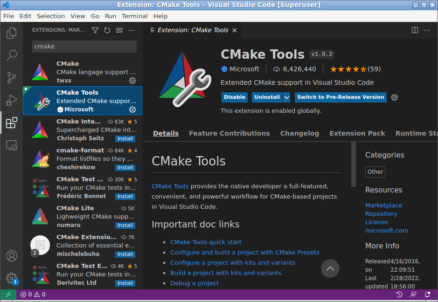This screenshot has height=302, width=438.
Task: Open the Extensions view icon
Action: tap(12, 123)
